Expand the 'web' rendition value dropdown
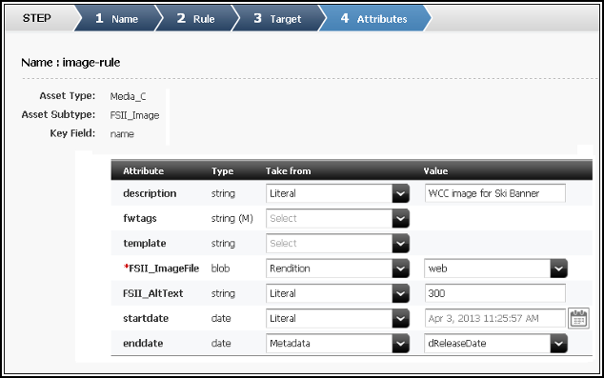Screen dimensions: 604x378 tap(558, 269)
